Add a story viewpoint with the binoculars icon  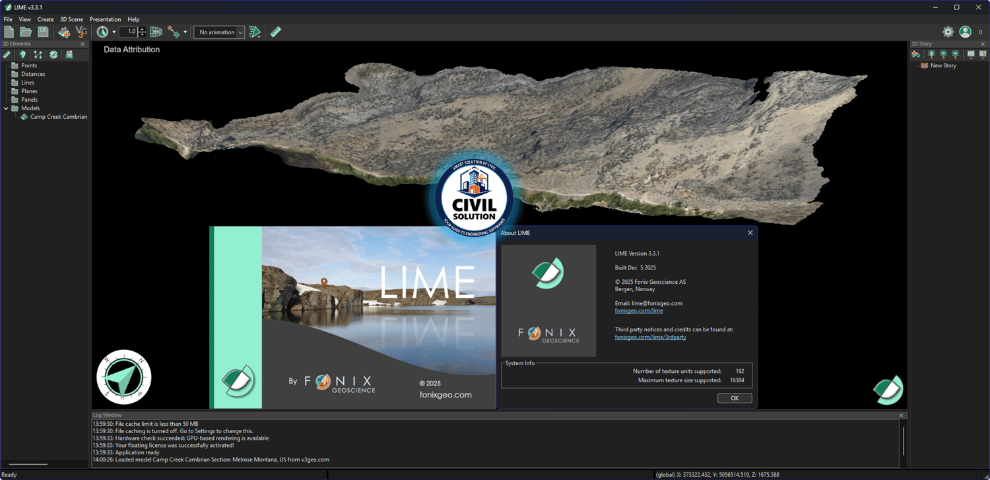(916, 54)
